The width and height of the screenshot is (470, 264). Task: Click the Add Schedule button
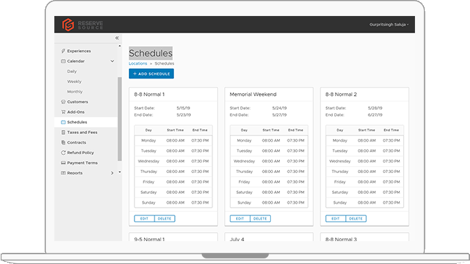click(151, 74)
